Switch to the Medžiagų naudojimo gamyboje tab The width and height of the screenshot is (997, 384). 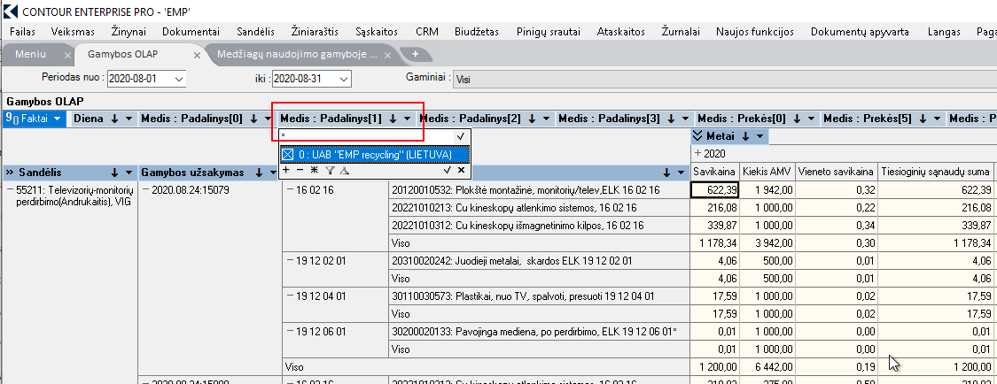[298, 55]
